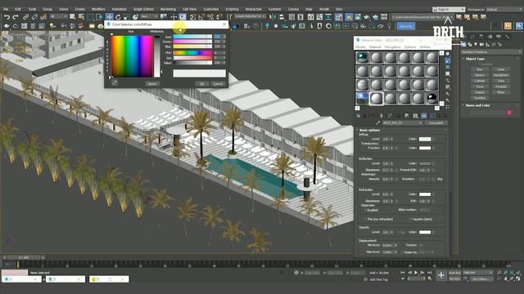Open the Utilities wrench tab
This screenshot has width=524, height=294.
(508, 37)
